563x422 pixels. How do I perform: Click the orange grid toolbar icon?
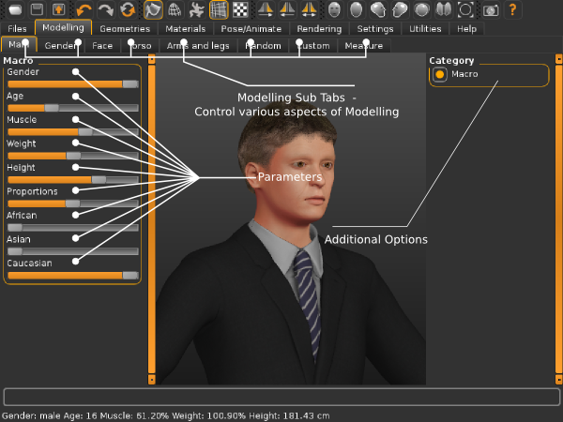pyautogui.click(x=218, y=10)
